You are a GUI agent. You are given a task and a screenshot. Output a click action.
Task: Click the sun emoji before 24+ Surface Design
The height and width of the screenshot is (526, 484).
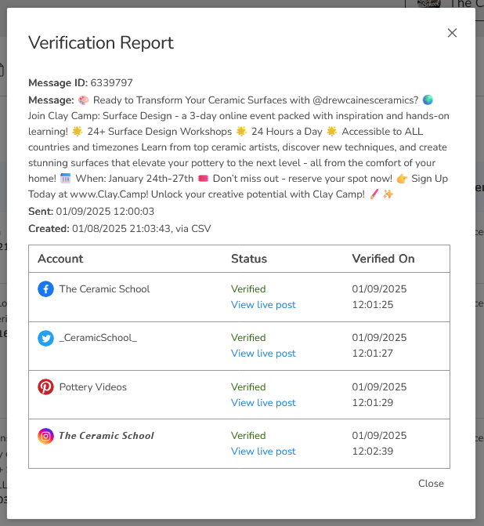point(77,132)
